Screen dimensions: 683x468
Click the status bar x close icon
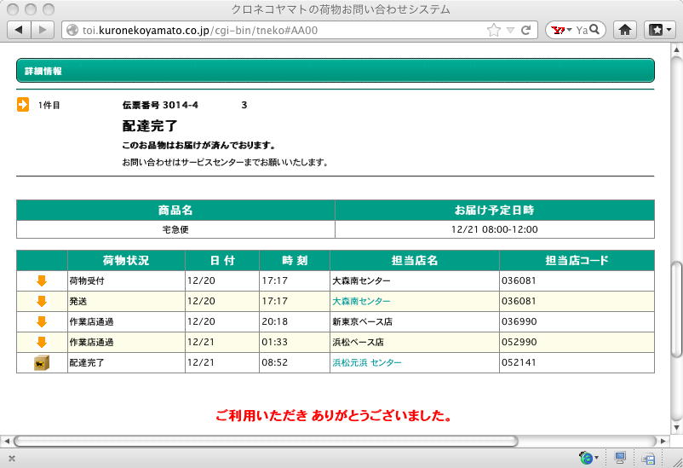click(12, 458)
